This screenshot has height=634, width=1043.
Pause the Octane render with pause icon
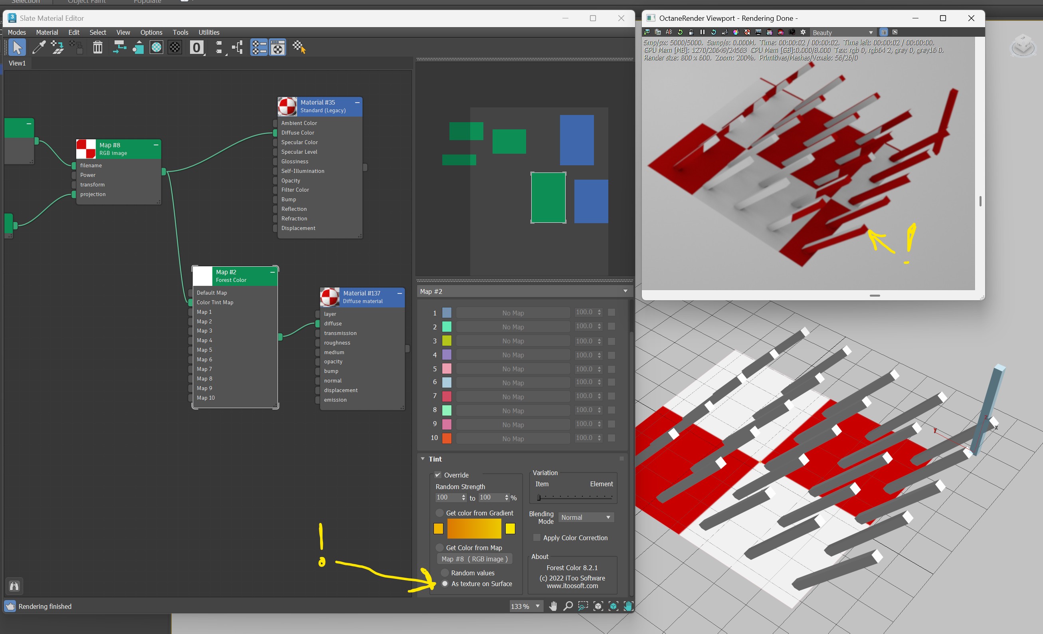[702, 32]
